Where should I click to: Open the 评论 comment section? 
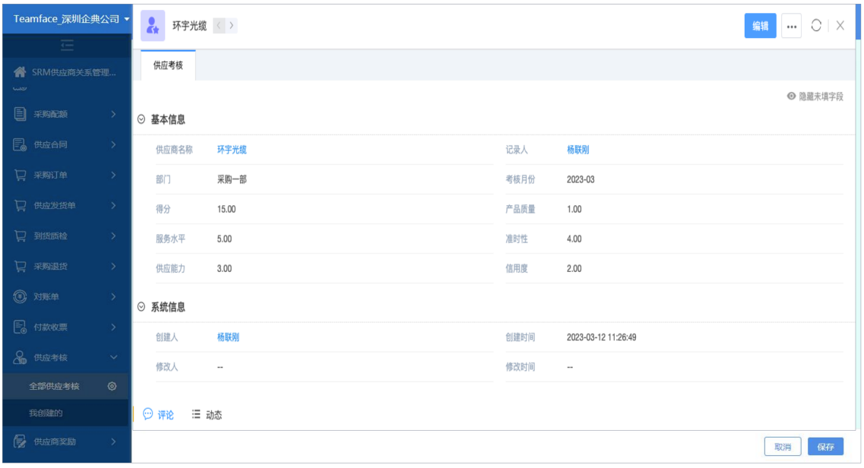tap(159, 415)
